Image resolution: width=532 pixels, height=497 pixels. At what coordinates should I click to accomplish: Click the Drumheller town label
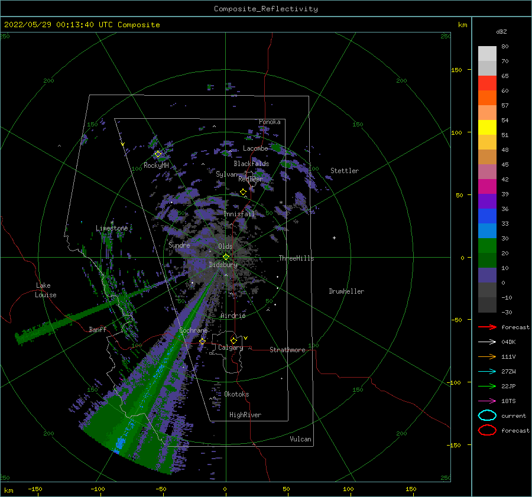pyautogui.click(x=346, y=291)
